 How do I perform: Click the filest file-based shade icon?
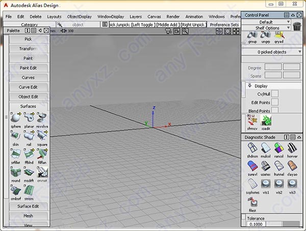tap(252, 202)
